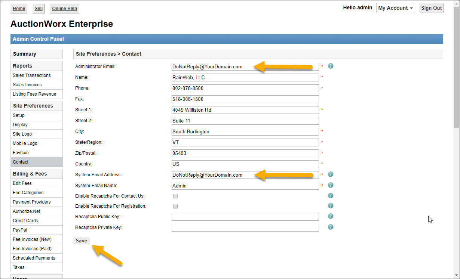Open the My Account dropdown
This screenshot has width=460, height=279.
(x=396, y=8)
